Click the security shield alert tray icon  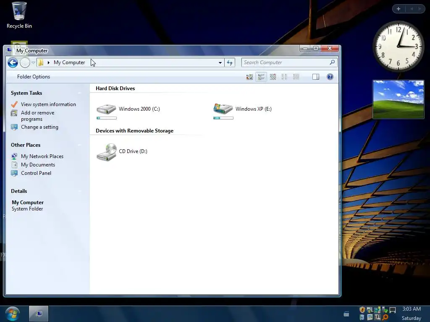tap(362, 310)
